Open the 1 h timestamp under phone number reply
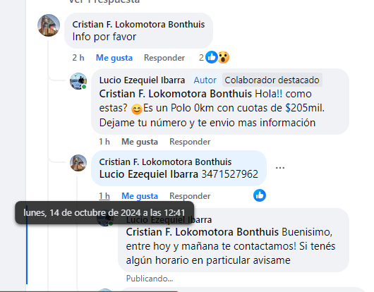374x292 pixels. pos(104,196)
